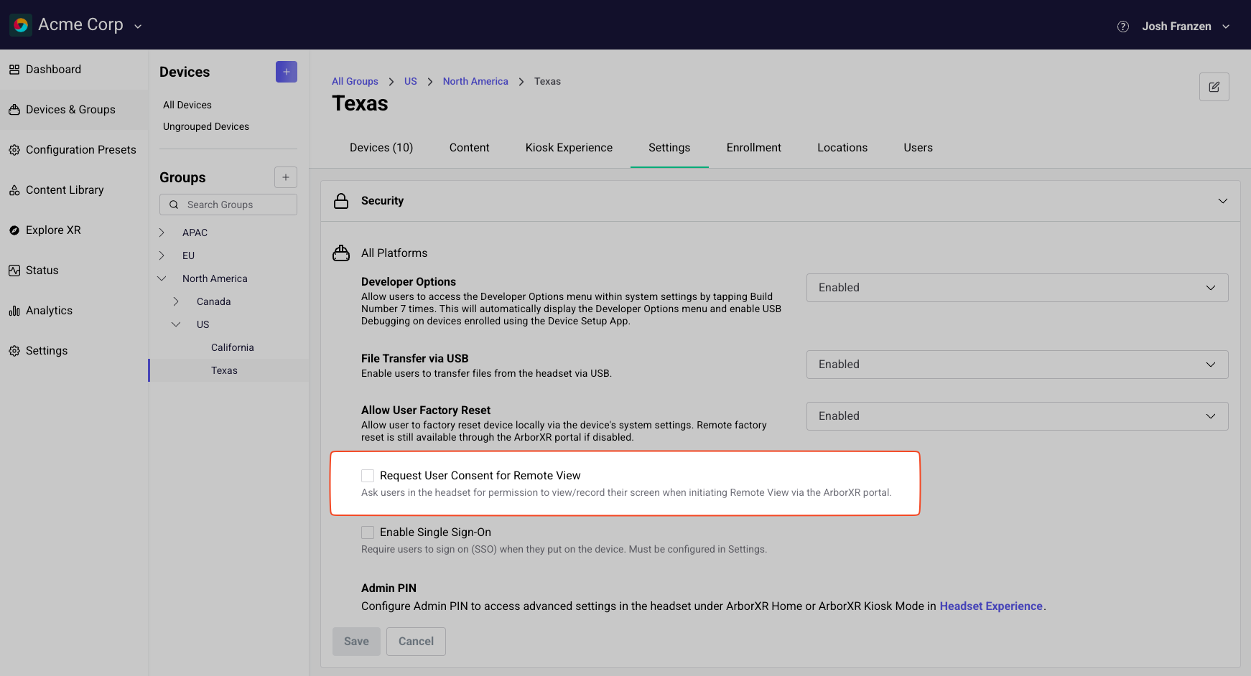The height and width of the screenshot is (676, 1251).
Task: Expand the Canada group
Action: (176, 301)
